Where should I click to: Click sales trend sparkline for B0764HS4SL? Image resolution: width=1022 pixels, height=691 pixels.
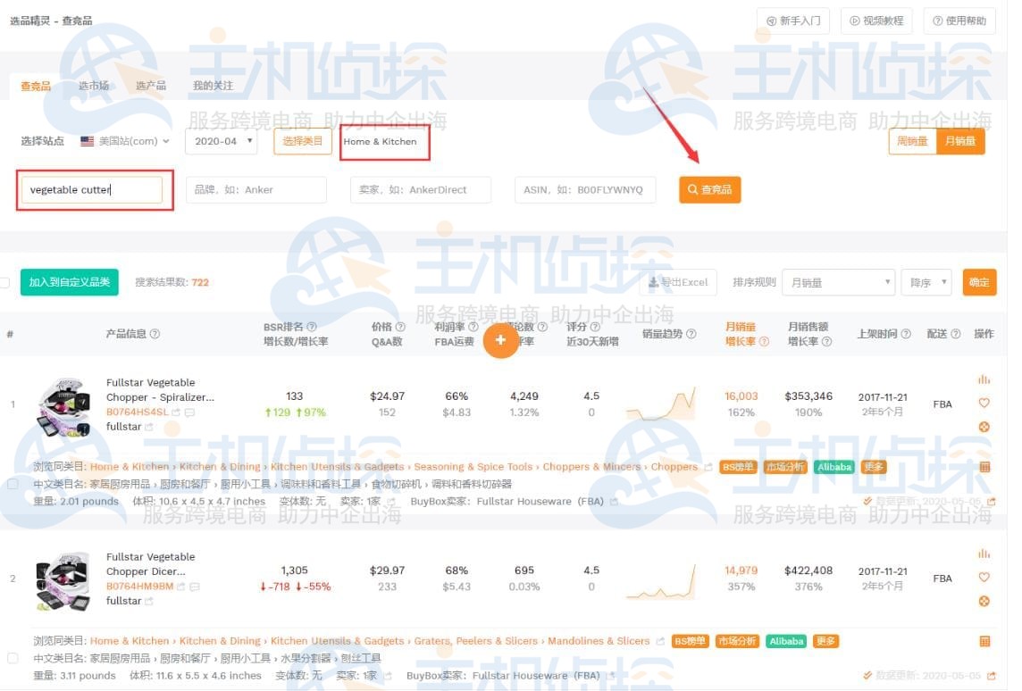click(660, 404)
